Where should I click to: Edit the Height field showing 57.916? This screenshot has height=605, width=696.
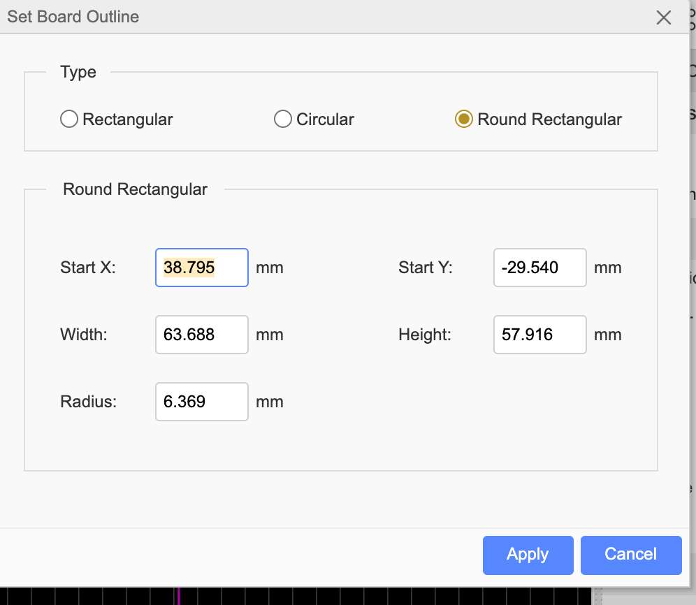click(539, 335)
